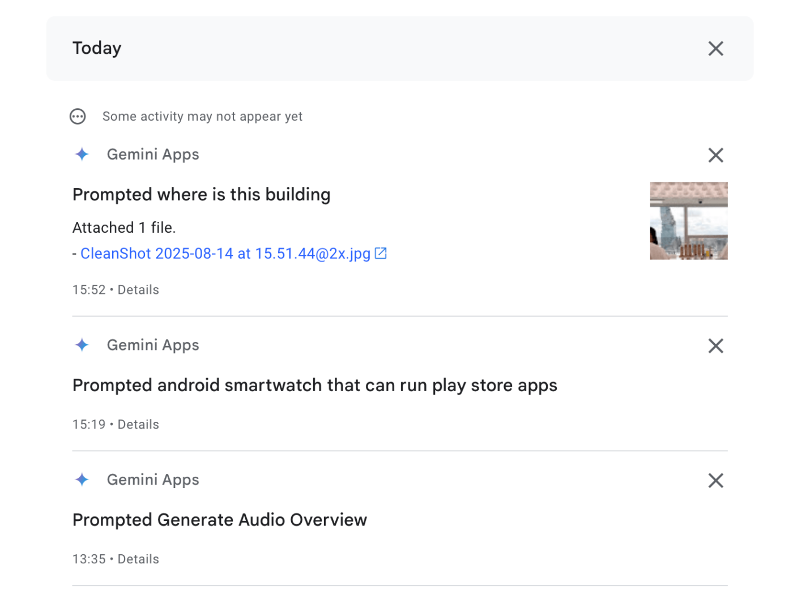Open Details for the building prompt activity
Viewport: 793px width, 599px height.
click(138, 289)
